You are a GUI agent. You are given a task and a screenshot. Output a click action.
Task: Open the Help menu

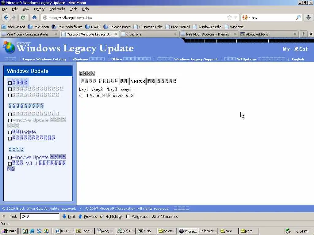[85, 9]
